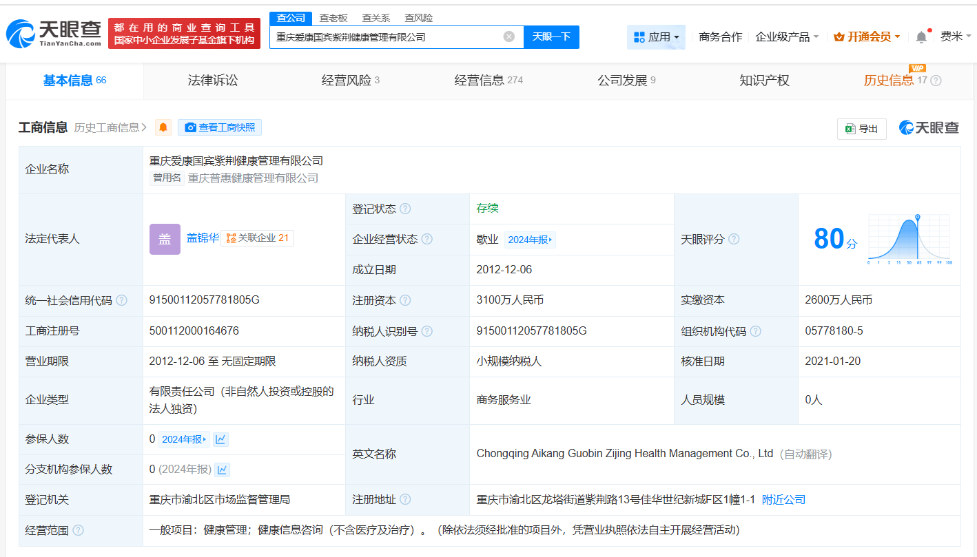Image resolution: width=977 pixels, height=557 pixels.
Task: Expand the 应用 dropdown menu
Action: (655, 36)
